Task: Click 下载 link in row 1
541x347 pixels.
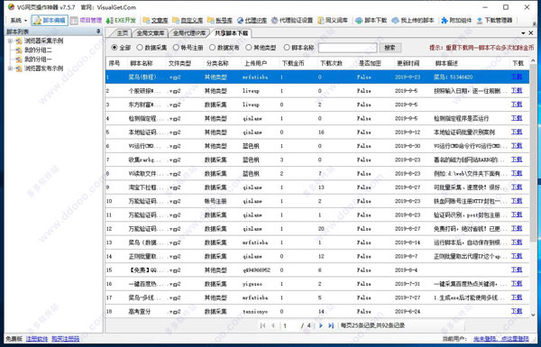Action: click(517, 77)
